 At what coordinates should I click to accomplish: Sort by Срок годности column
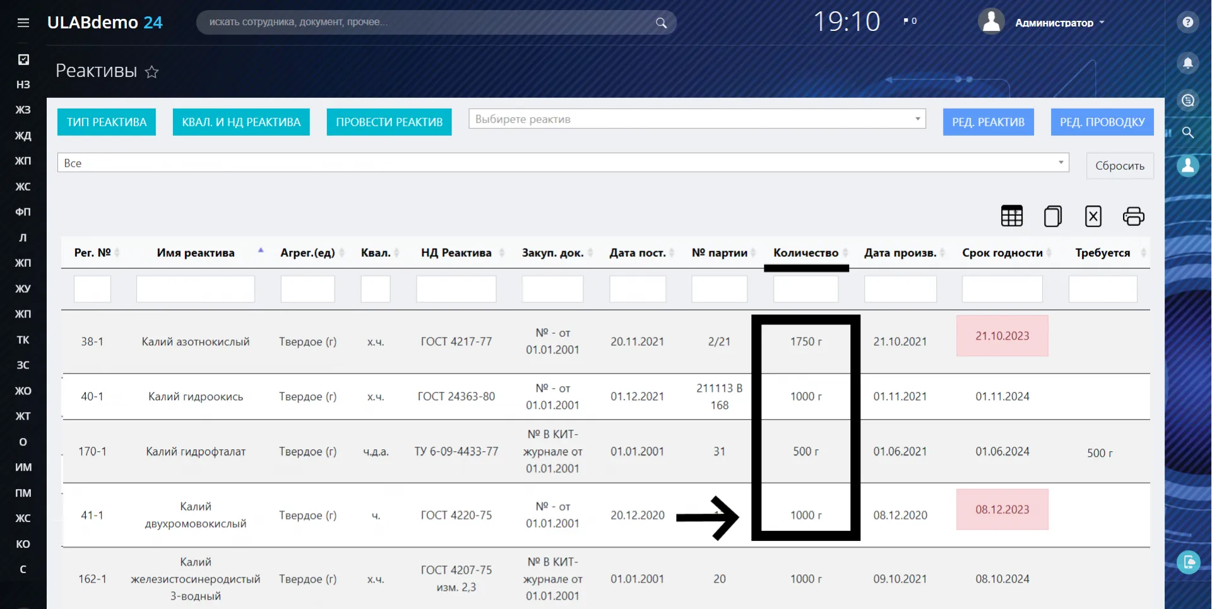[x=1002, y=252]
